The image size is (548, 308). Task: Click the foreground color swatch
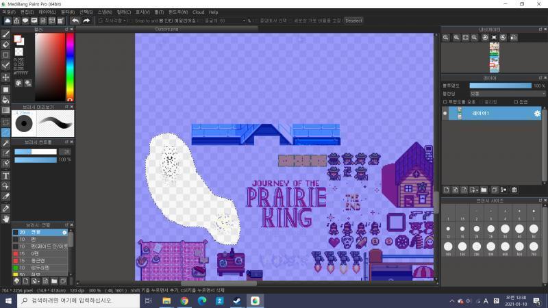(18, 39)
